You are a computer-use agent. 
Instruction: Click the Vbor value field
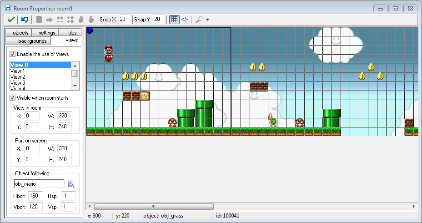coord(35,207)
